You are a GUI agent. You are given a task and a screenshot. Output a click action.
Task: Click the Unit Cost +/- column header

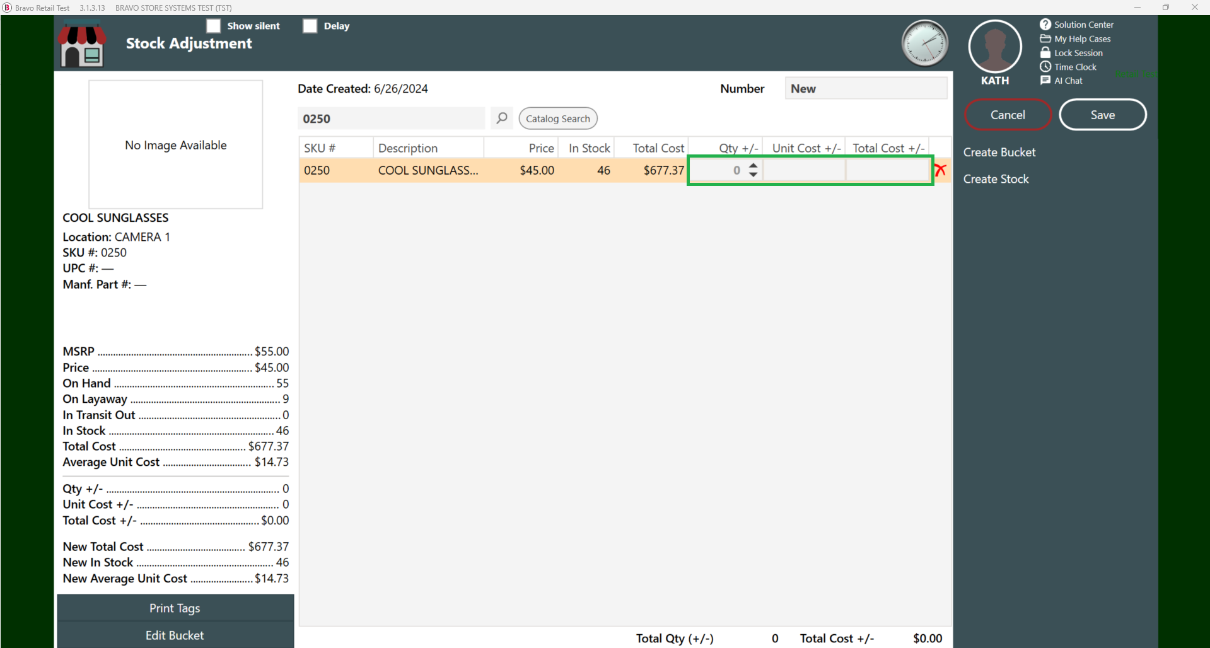click(804, 148)
